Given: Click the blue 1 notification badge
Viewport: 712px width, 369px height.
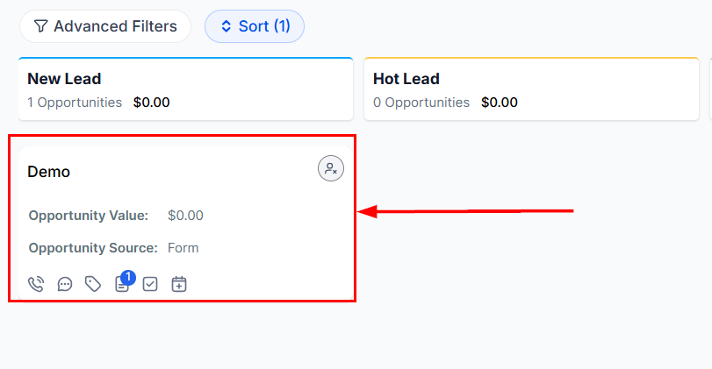Looking at the screenshot, I should click(127, 277).
